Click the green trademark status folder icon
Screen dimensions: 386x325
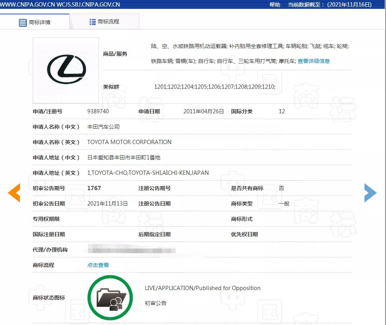[x=110, y=298]
